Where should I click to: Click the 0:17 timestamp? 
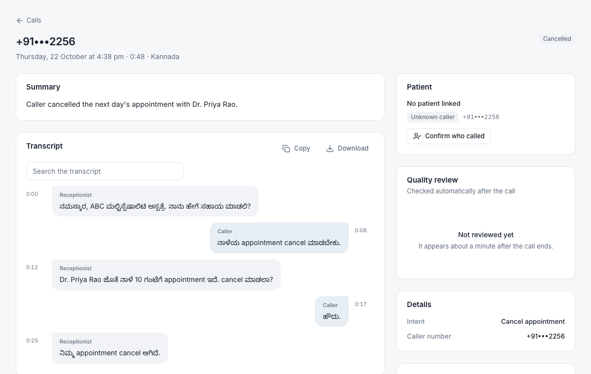[361, 304]
